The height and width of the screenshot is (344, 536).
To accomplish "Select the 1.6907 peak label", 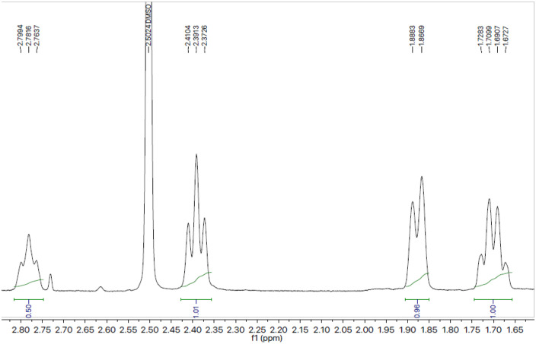I will [x=497, y=36].
